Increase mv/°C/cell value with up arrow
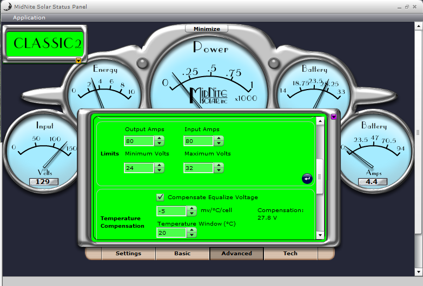The height and width of the screenshot is (286, 423). 191,208
